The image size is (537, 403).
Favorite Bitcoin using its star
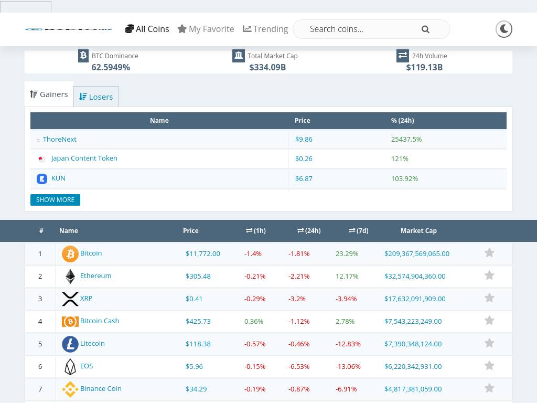point(489,253)
